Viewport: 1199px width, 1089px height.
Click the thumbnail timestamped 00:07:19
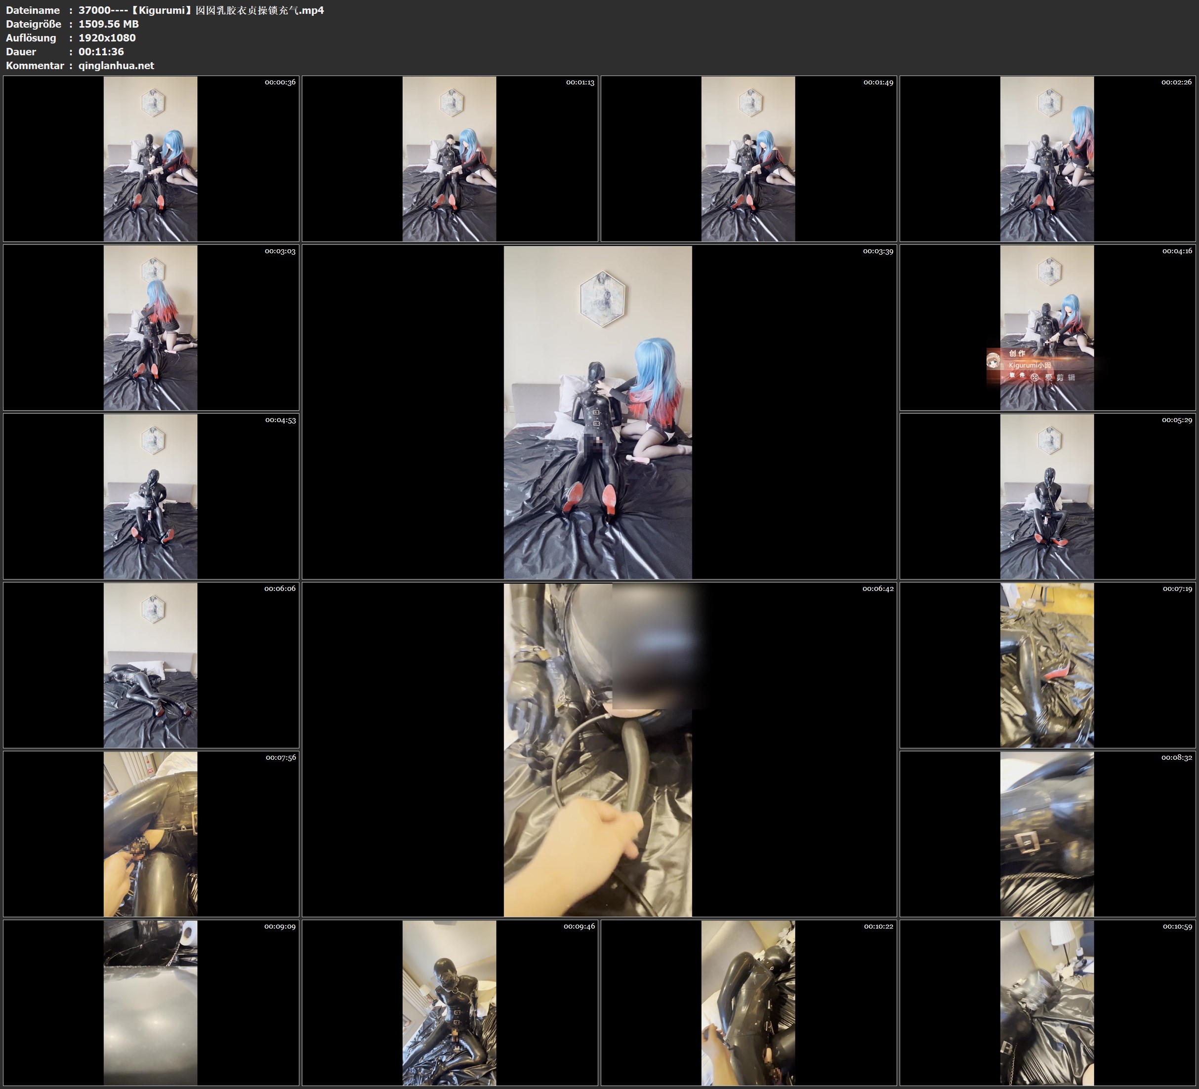pyautogui.click(x=1047, y=665)
